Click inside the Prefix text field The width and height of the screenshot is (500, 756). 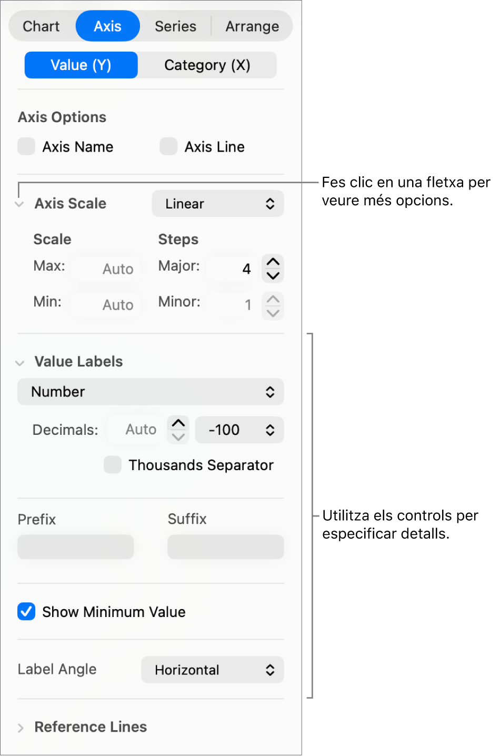pyautogui.click(x=75, y=547)
